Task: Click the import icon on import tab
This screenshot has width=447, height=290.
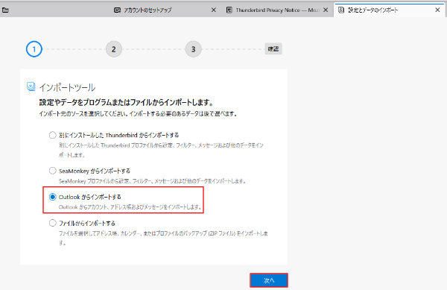Action: click(341, 10)
